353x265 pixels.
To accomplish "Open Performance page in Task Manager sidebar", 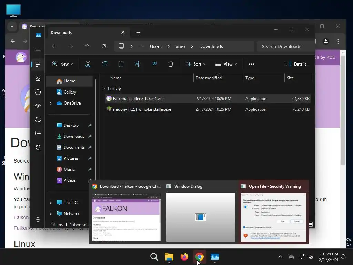I will point(38,78).
